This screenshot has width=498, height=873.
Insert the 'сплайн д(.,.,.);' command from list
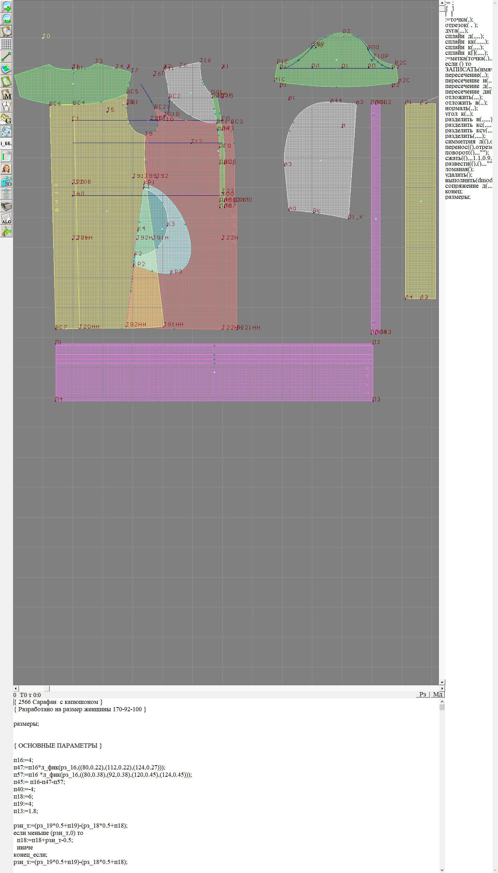coord(464,36)
